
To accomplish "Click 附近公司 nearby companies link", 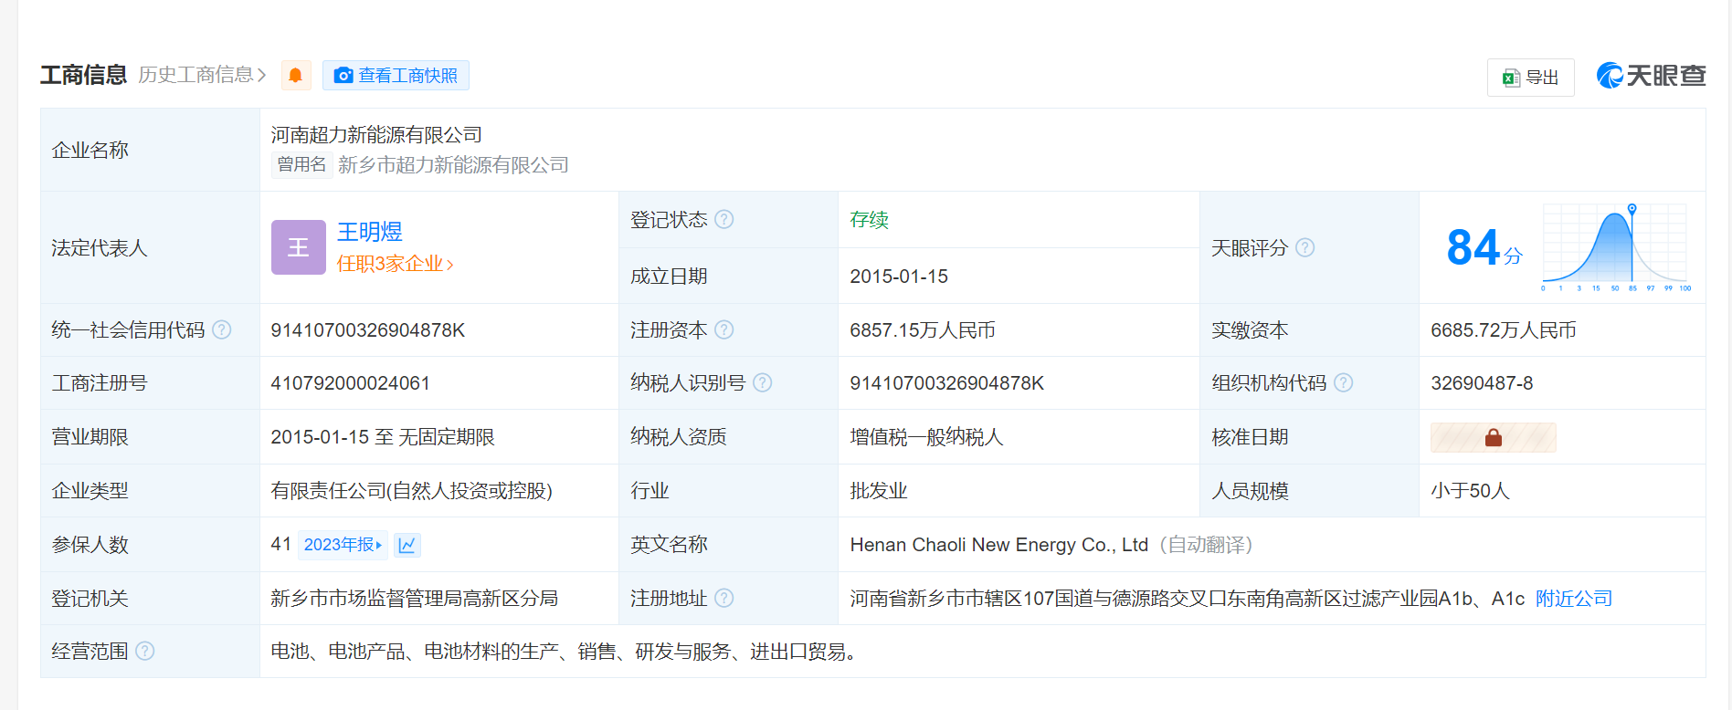I will coord(1573,599).
